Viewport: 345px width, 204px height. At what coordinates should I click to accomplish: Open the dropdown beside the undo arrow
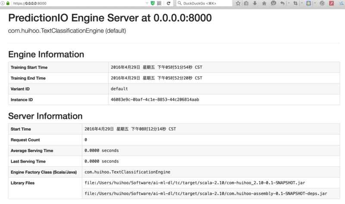tap(288, 3)
